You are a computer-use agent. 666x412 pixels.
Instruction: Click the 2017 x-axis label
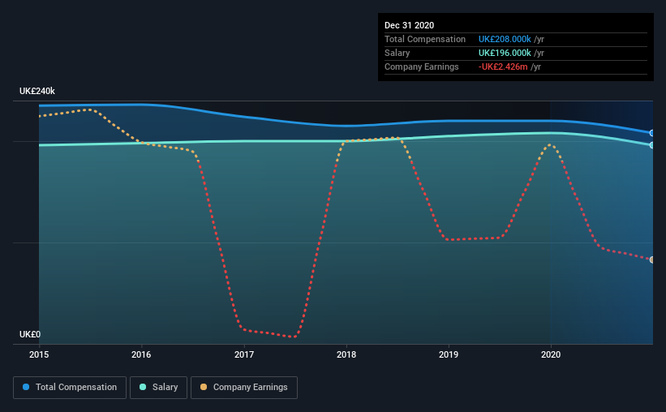(244, 354)
